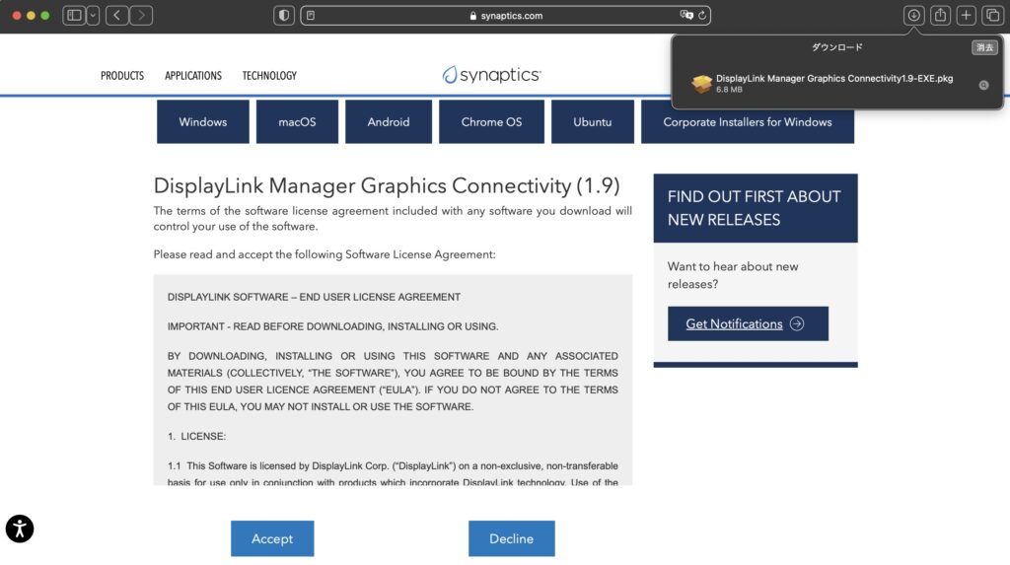Select DisplayLink Manager Graphics Connectivity1.9-EXE.pkg download
1010x565 pixels.
coord(837,84)
